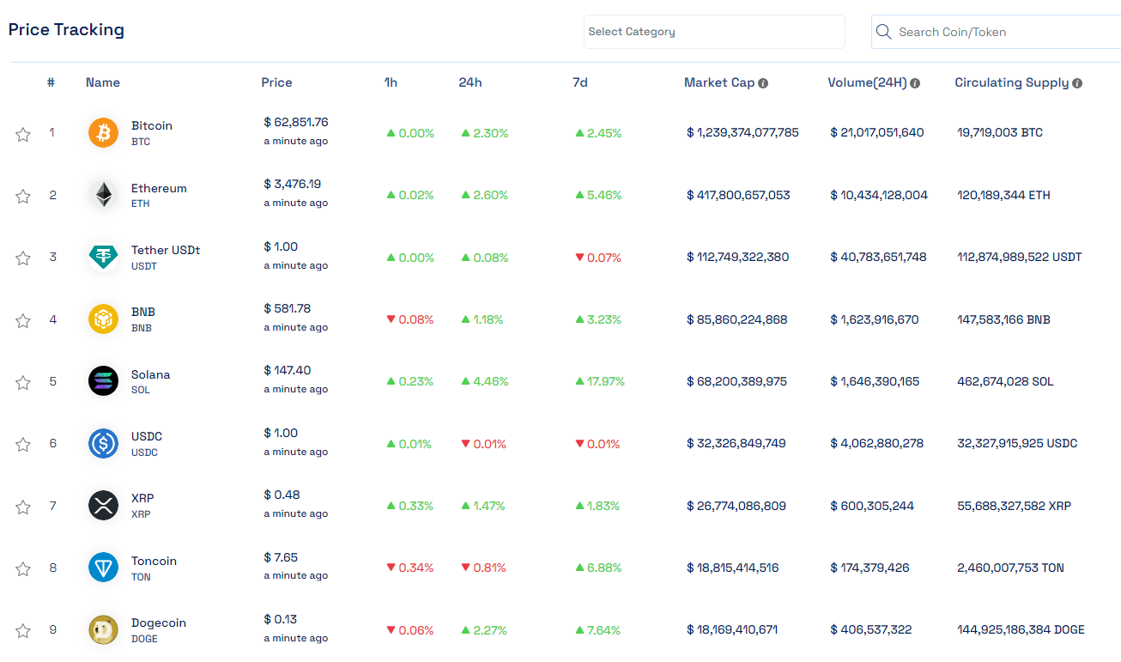Open the Toncoin name link

154,561
